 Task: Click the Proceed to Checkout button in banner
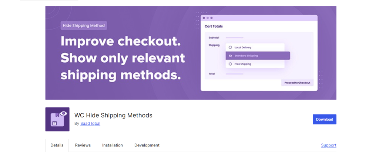297,83
